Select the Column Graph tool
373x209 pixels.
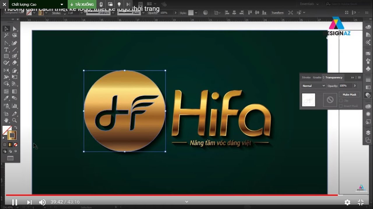click(x=14, y=106)
